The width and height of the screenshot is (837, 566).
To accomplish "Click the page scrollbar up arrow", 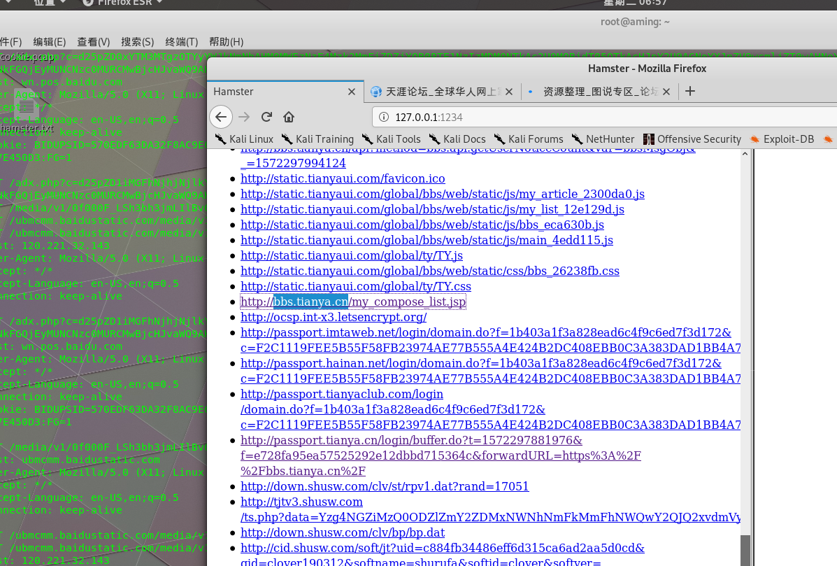I will point(745,154).
